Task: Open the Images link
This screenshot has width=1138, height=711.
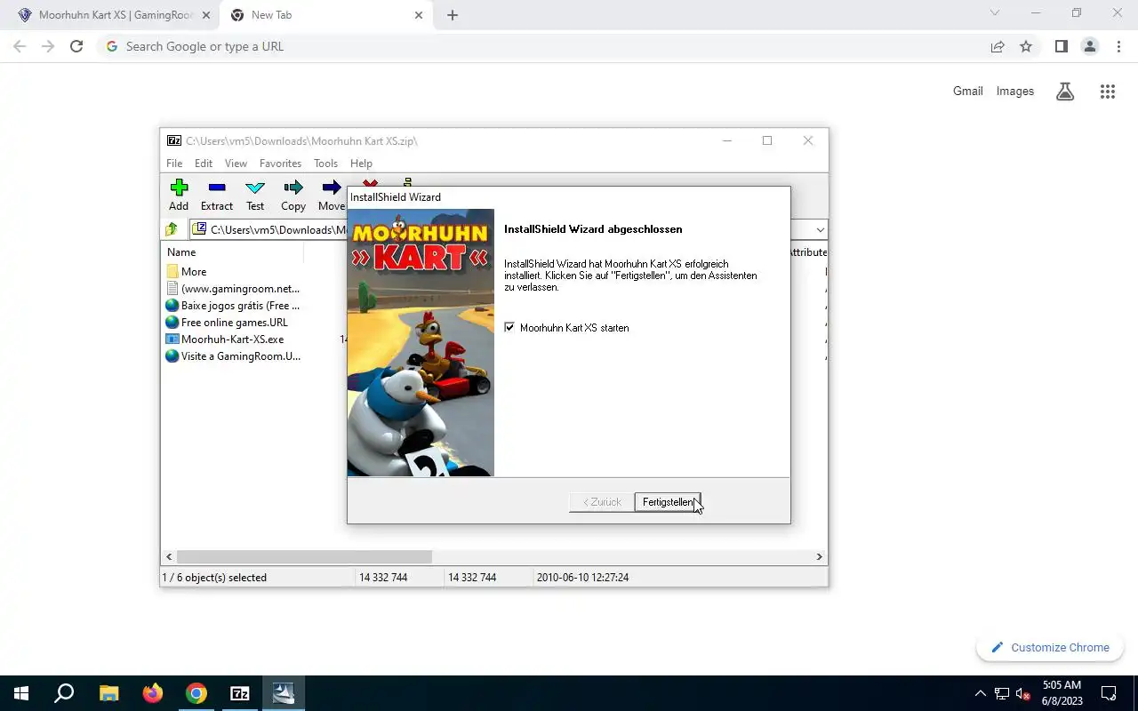Action: click(1014, 91)
